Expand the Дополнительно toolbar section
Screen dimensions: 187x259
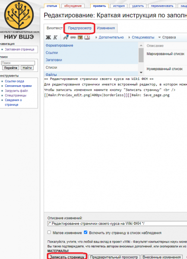(110, 37)
